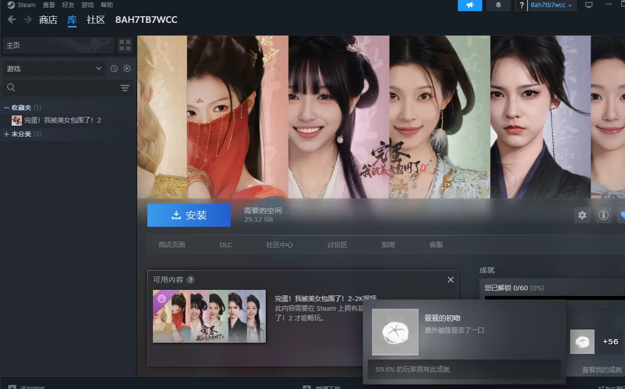
Task: Expand the 未分类 category
Action: [7, 134]
